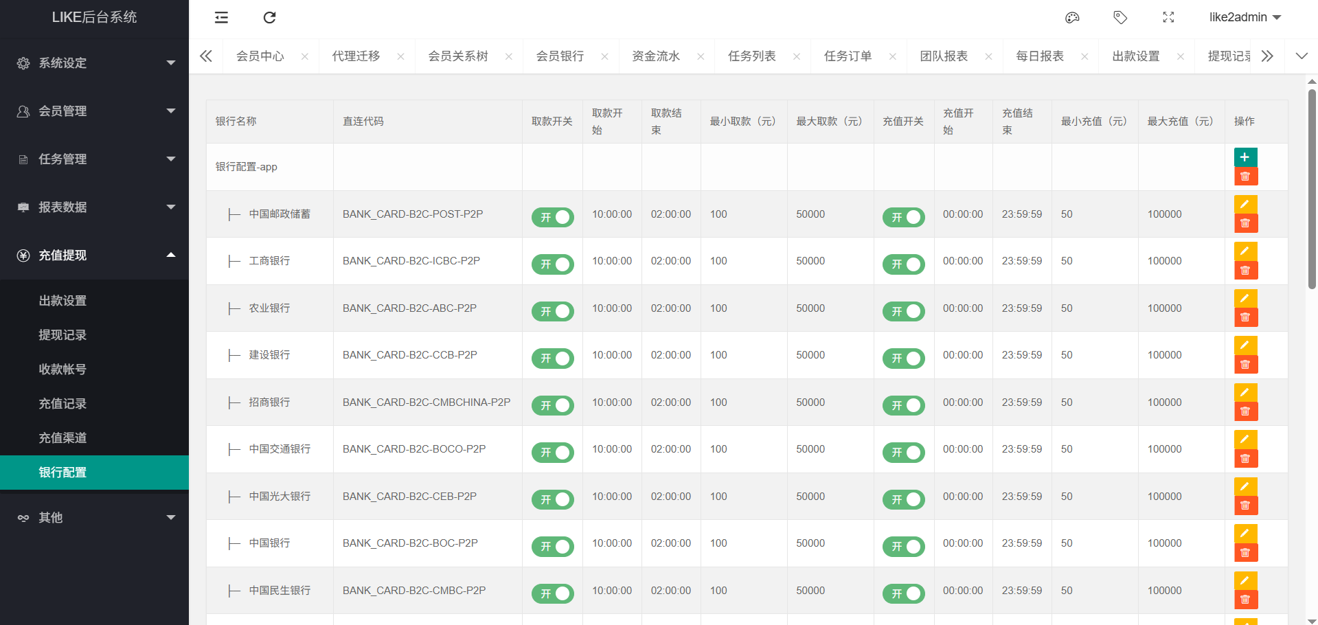Toggle 取款开关 for 中国交通银行
The height and width of the screenshot is (625, 1318).
[x=553, y=453]
